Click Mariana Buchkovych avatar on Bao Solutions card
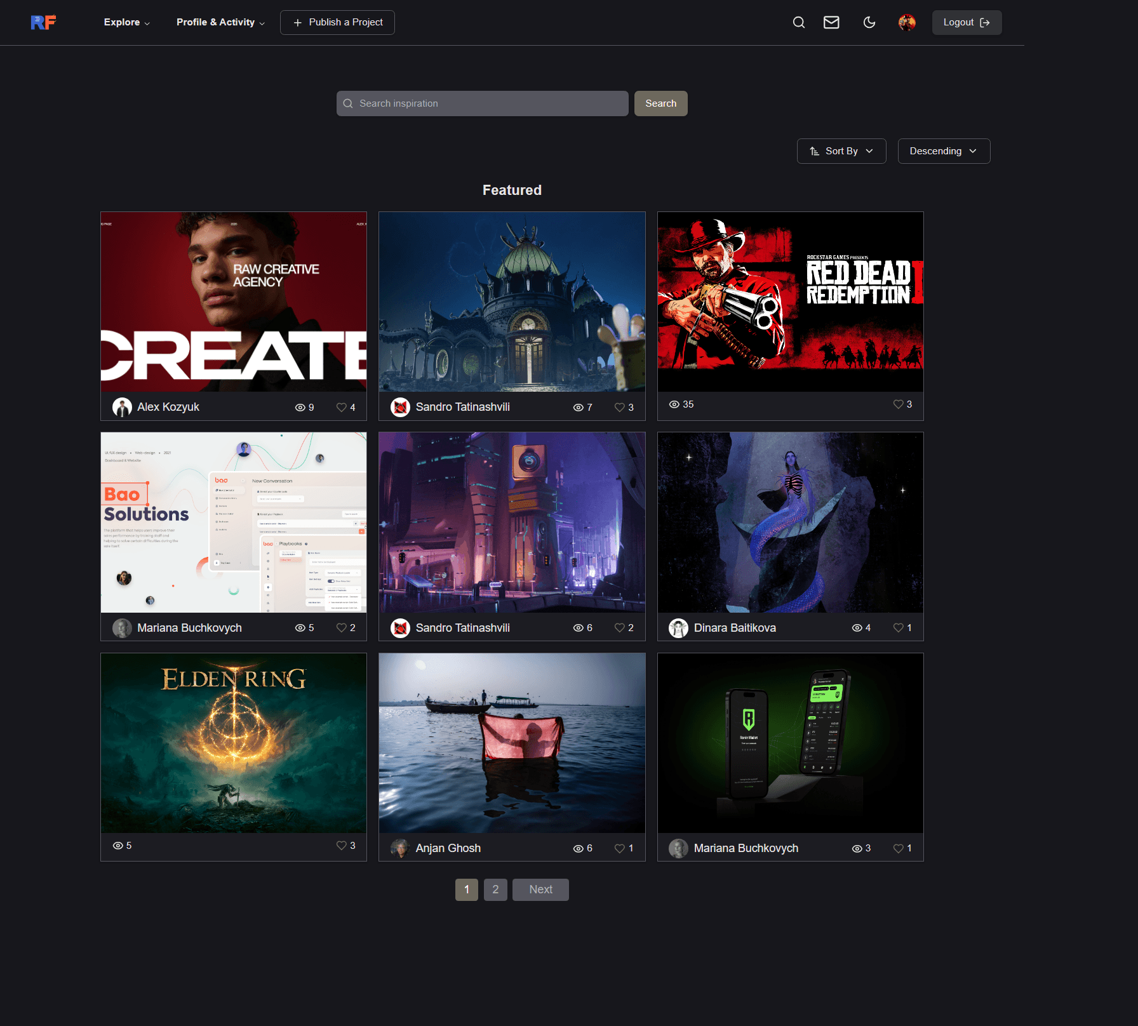 coord(122,628)
